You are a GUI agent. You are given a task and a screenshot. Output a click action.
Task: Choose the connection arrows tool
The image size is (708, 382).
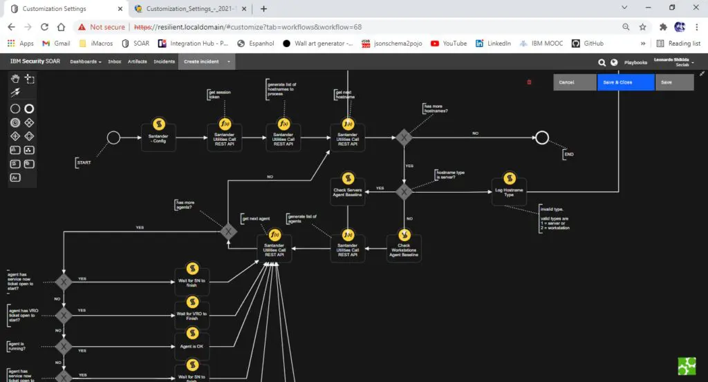pos(15,93)
